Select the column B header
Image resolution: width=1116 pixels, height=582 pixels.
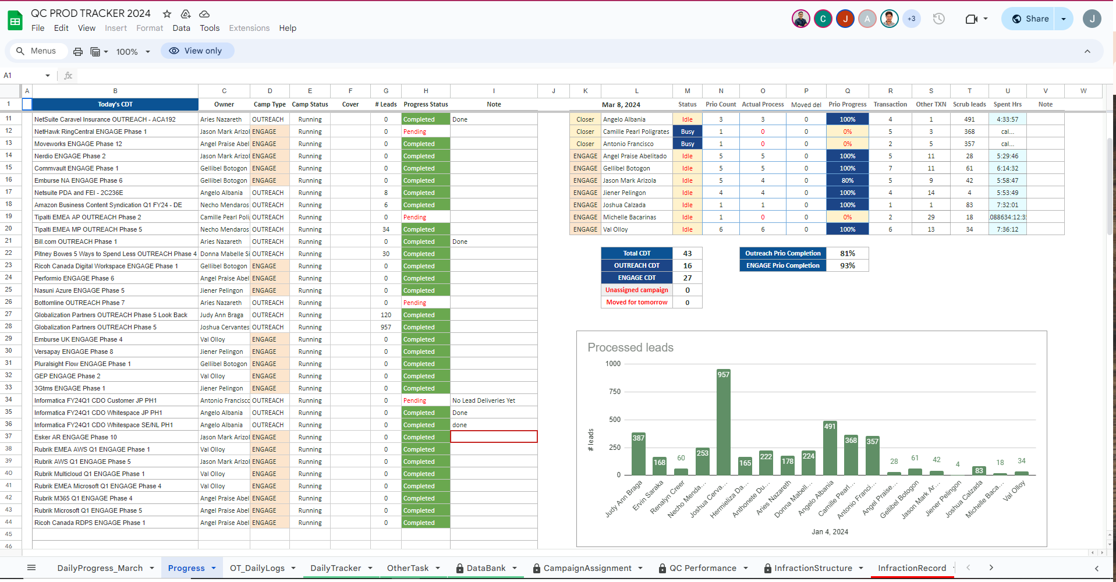click(x=115, y=91)
